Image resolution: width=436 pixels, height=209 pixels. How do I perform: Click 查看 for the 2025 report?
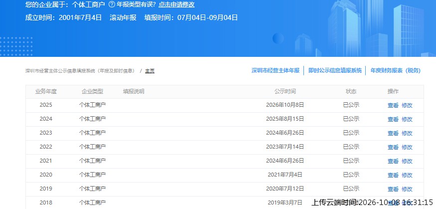tap(393, 105)
